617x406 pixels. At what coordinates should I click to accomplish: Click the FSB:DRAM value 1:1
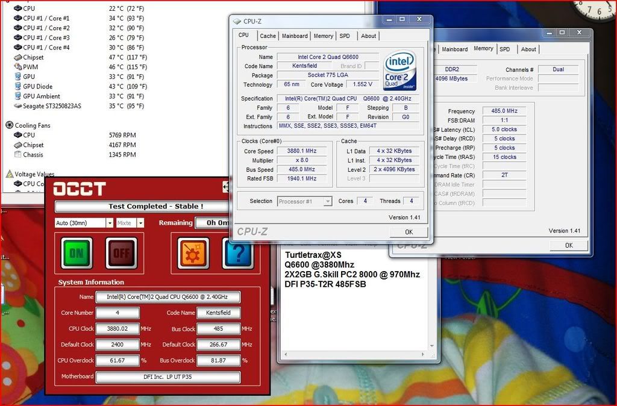[x=504, y=120]
